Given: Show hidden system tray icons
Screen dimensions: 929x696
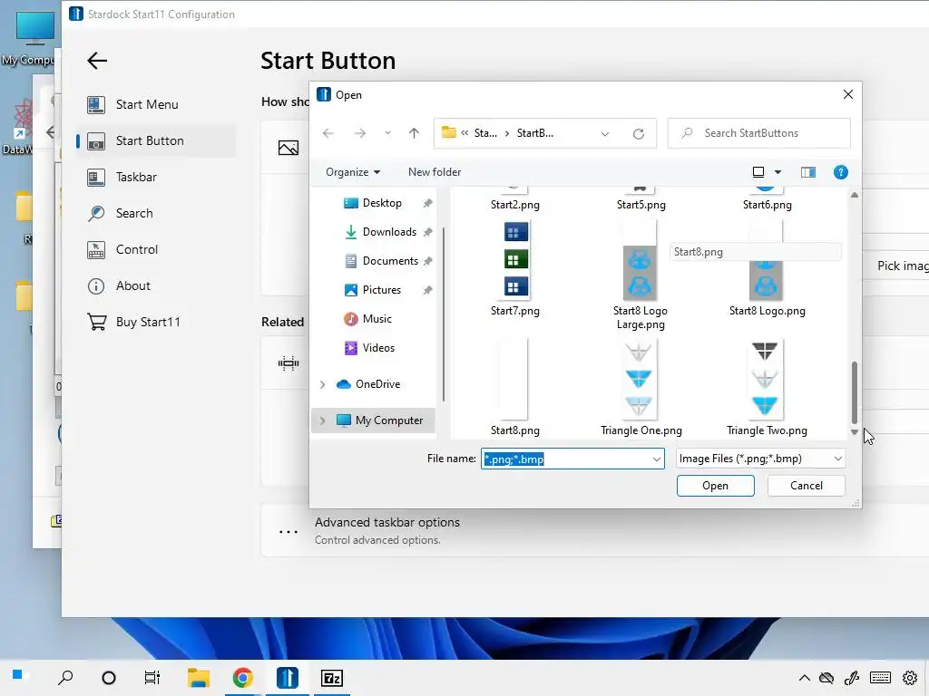Looking at the screenshot, I should coord(804,678).
